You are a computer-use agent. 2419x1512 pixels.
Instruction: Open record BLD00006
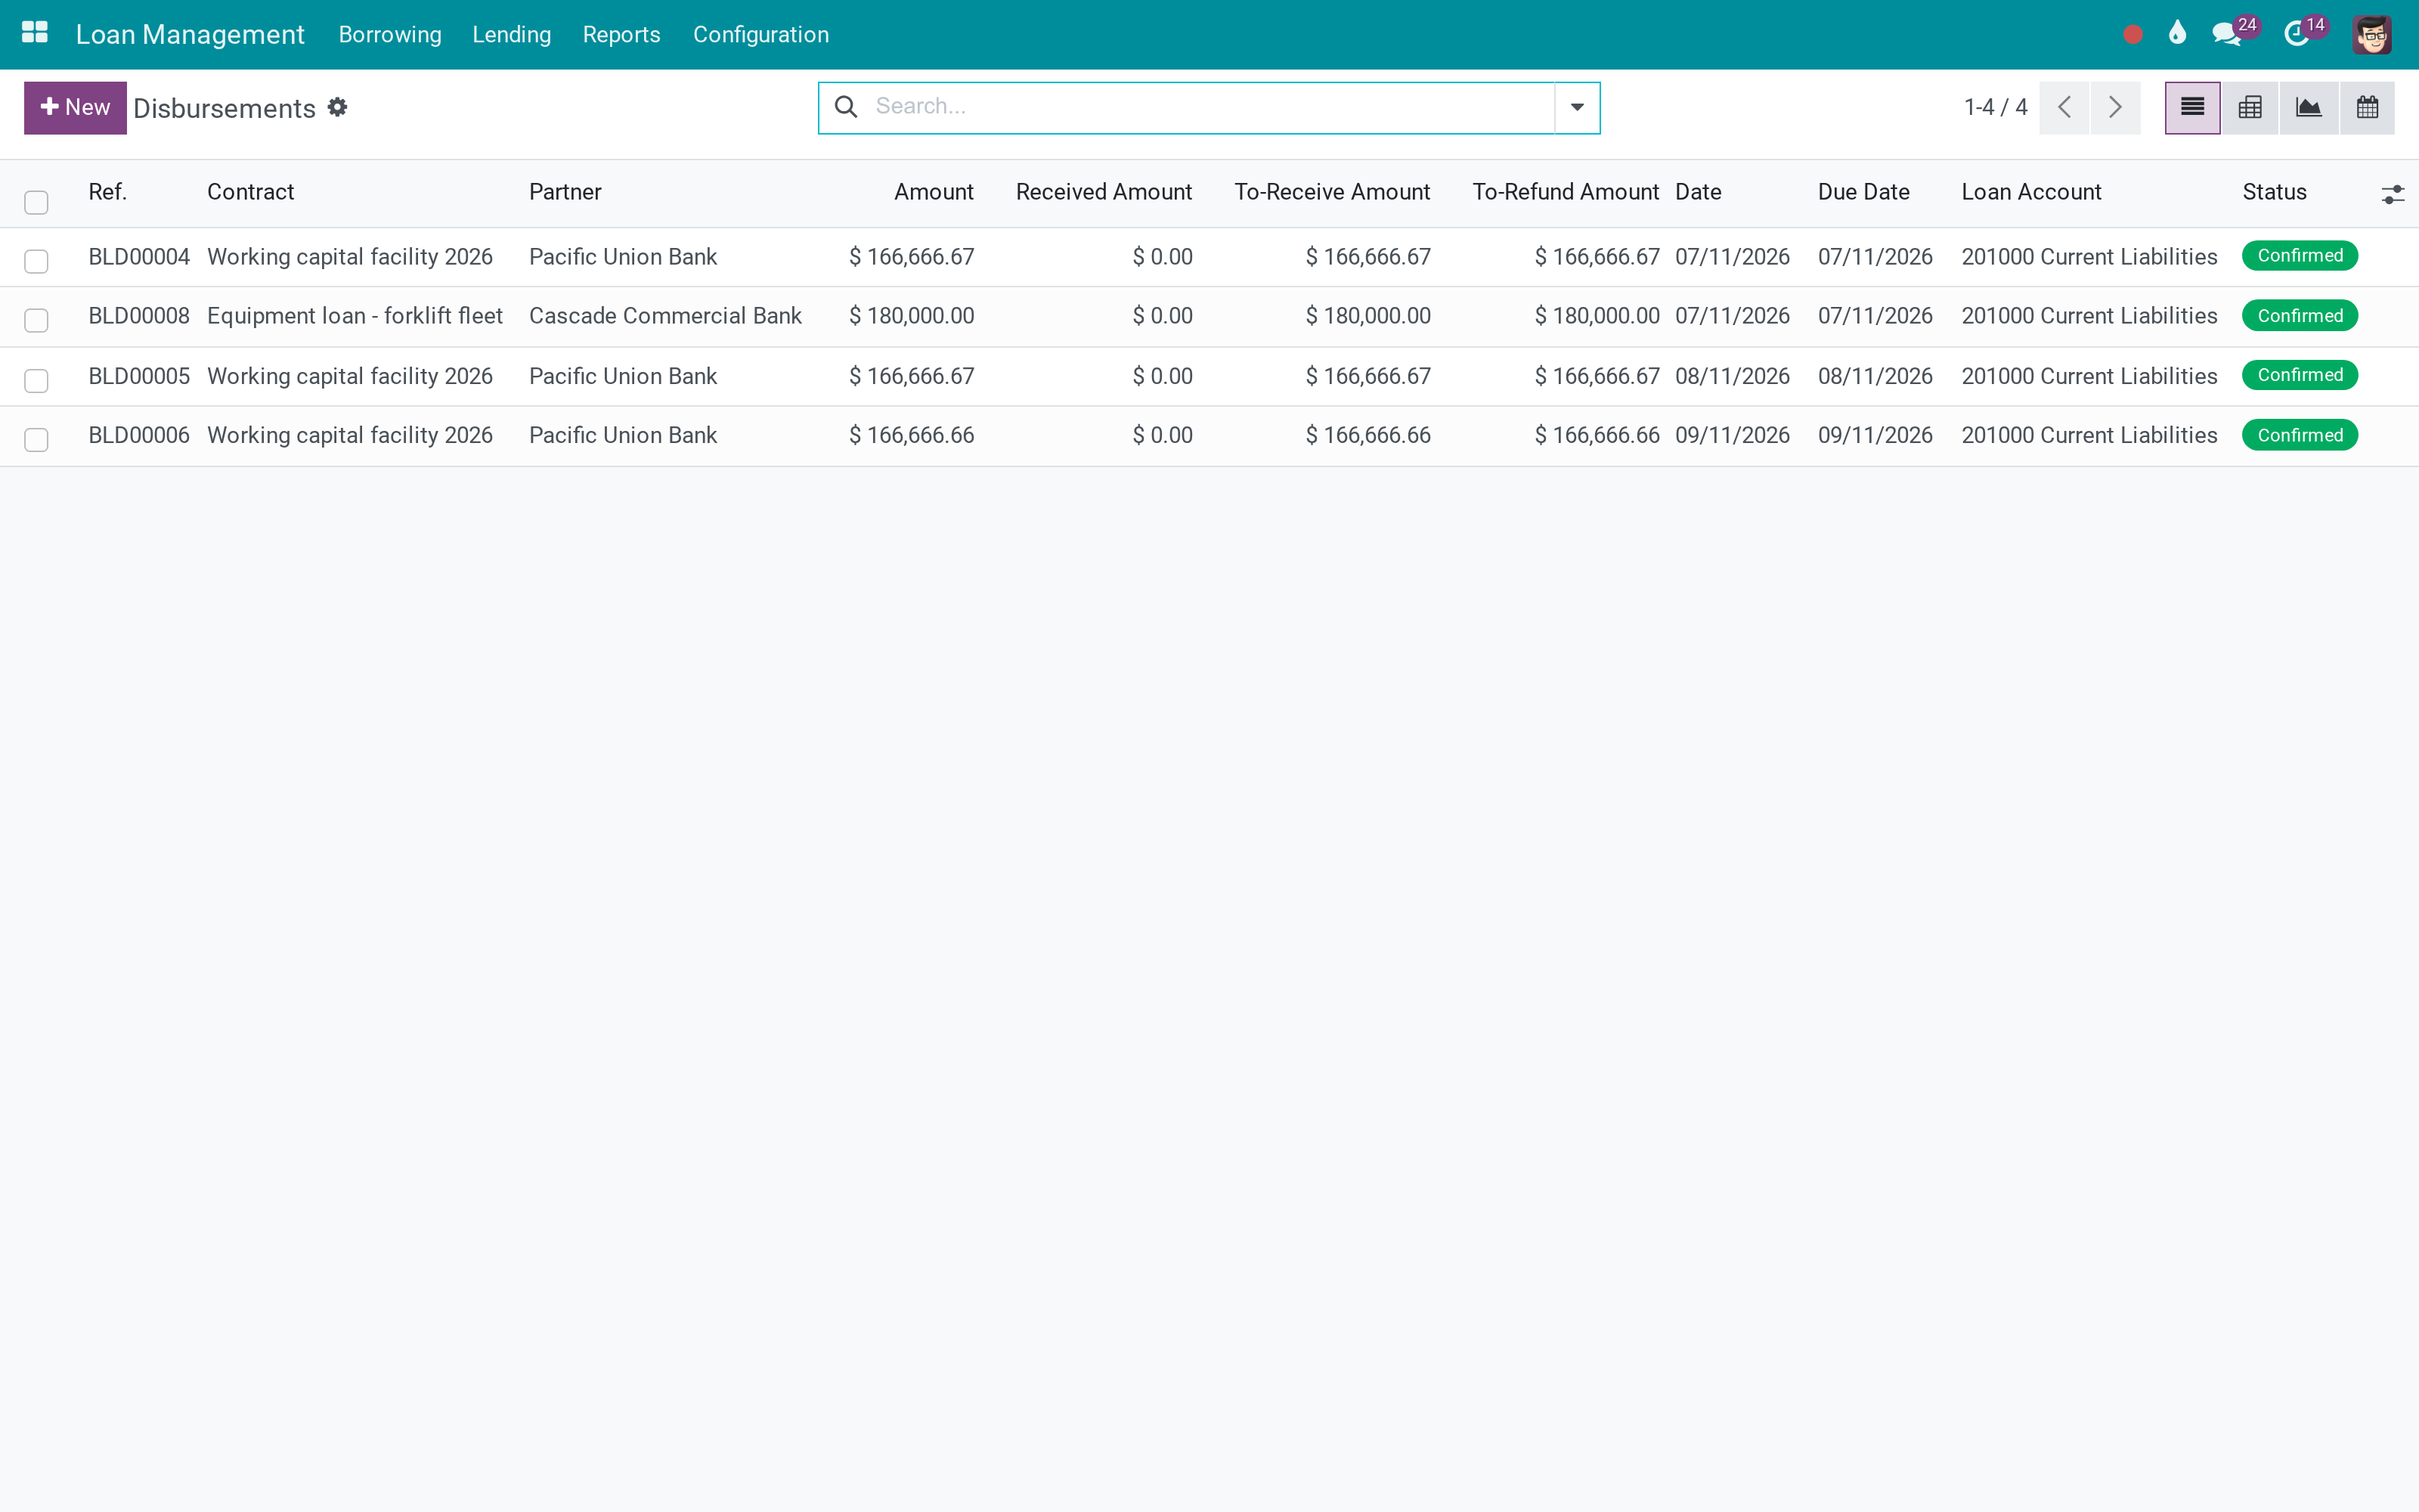[139, 435]
